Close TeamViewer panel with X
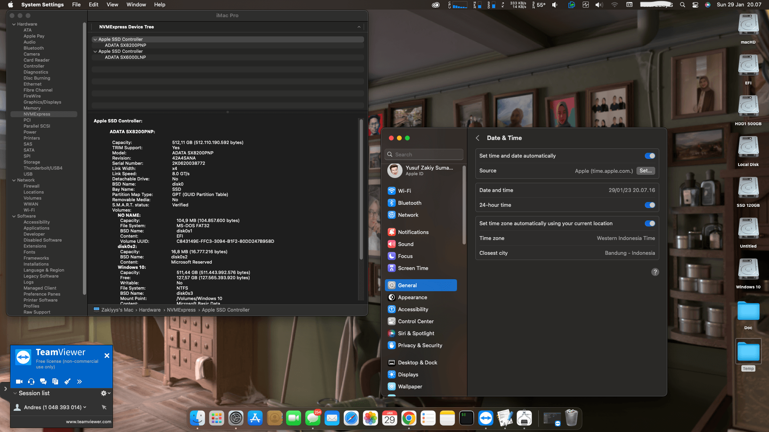The height and width of the screenshot is (432, 769). (x=107, y=356)
